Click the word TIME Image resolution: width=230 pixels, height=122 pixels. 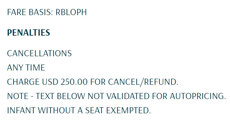[x=35, y=68]
